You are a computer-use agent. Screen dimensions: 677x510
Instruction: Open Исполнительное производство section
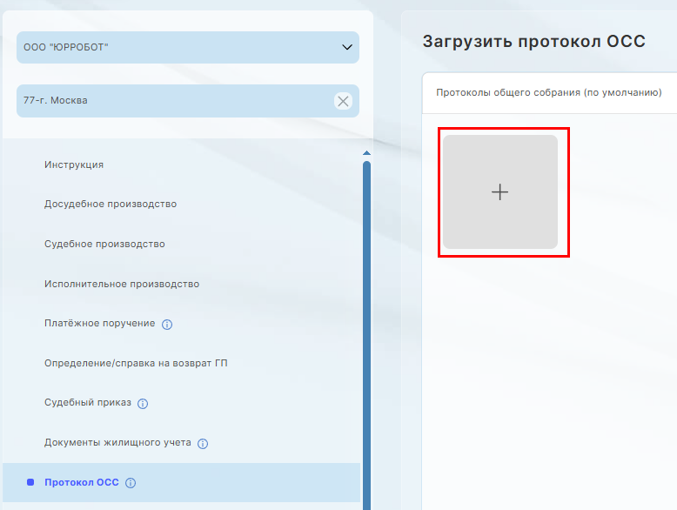point(122,285)
